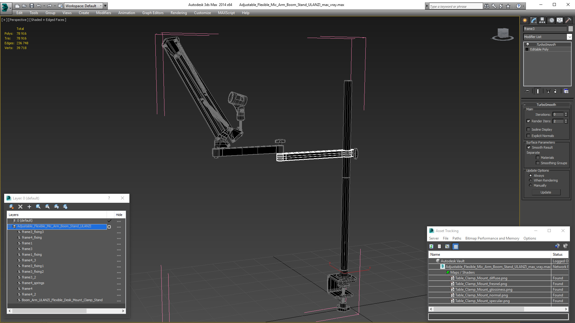Image resolution: width=575 pixels, height=323 pixels.
Task: Open Bitmap Performance and Memory menu
Action: click(492, 238)
